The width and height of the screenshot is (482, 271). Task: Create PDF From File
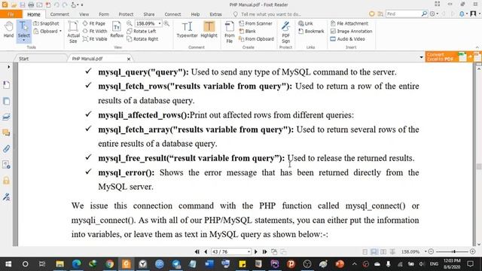pos(229,32)
